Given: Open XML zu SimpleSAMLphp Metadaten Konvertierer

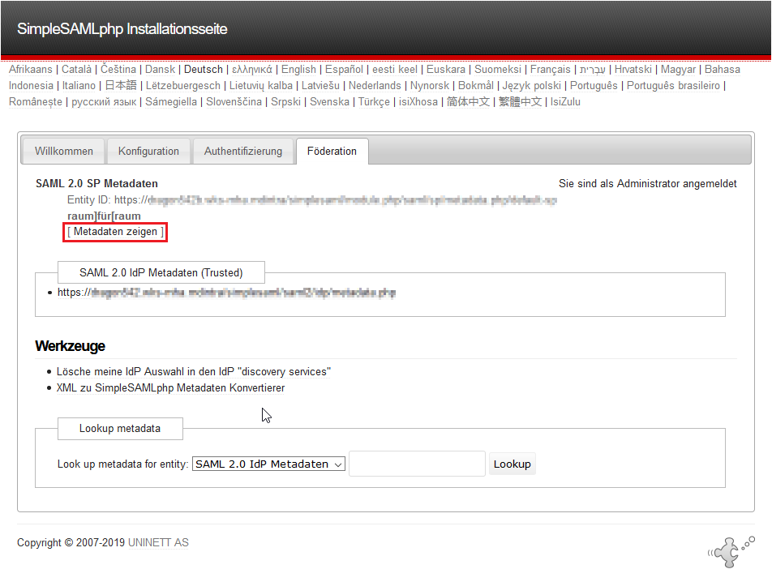Looking at the screenshot, I should pyautogui.click(x=170, y=388).
